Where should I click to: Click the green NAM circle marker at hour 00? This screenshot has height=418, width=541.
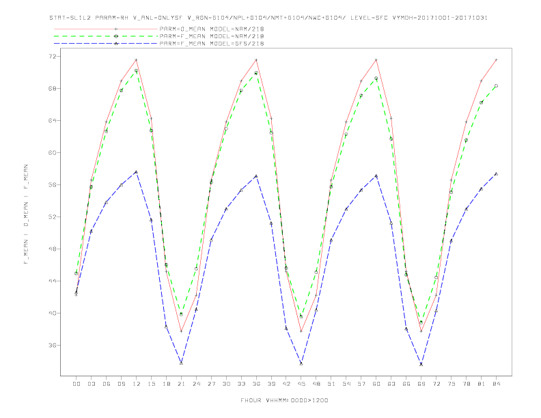click(x=77, y=273)
